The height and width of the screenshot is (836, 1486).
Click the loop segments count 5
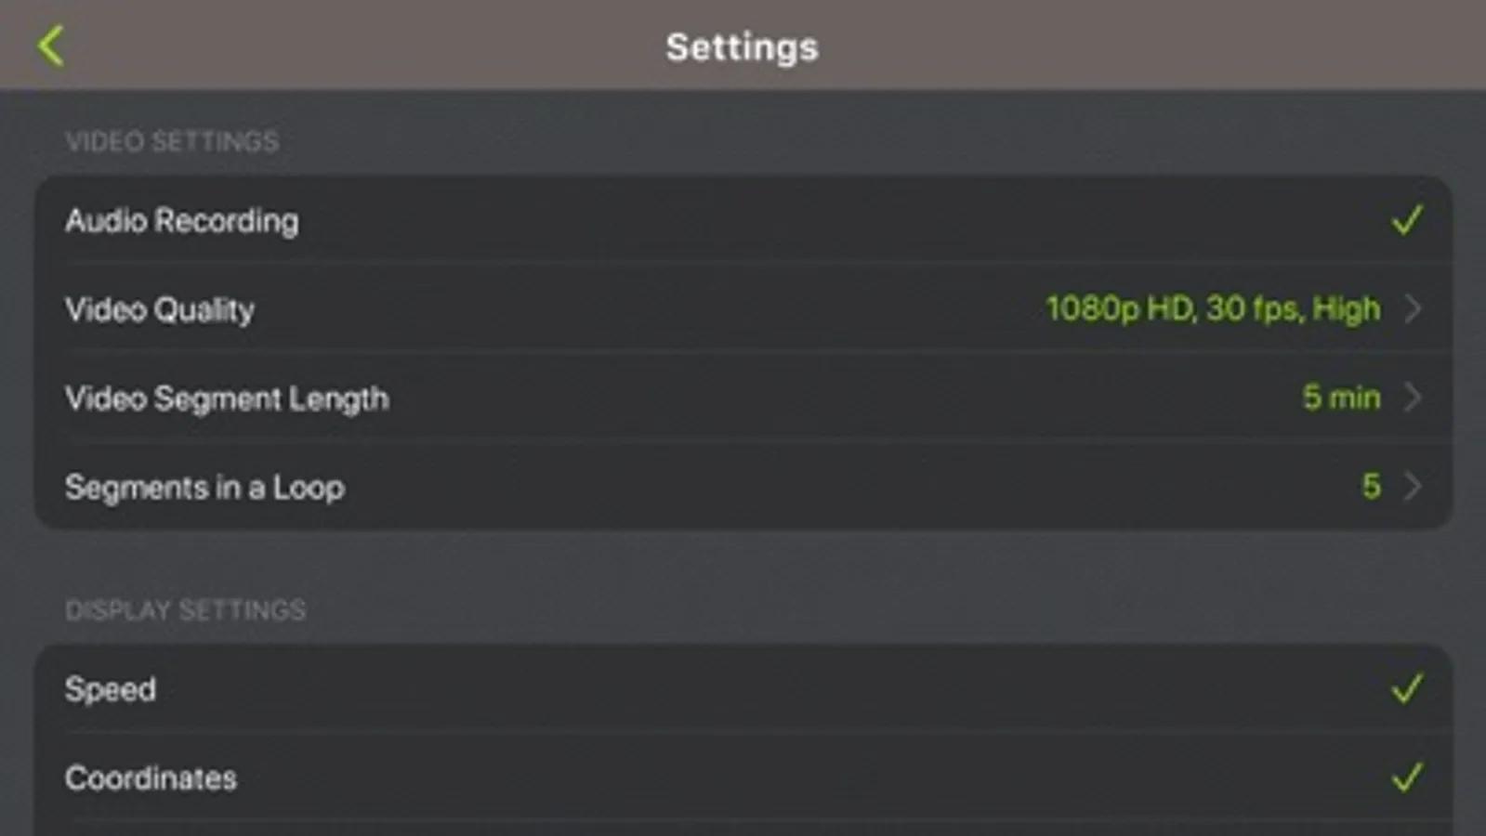pyautogui.click(x=1371, y=486)
